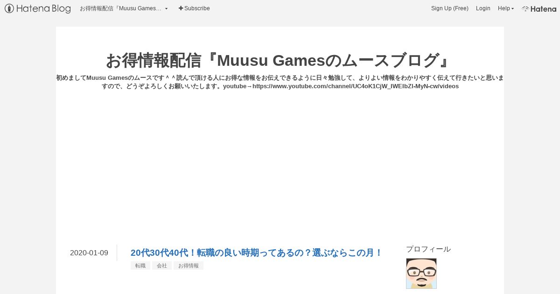Open the profile avatar image
Screen dimensions: 560x294
point(421,273)
